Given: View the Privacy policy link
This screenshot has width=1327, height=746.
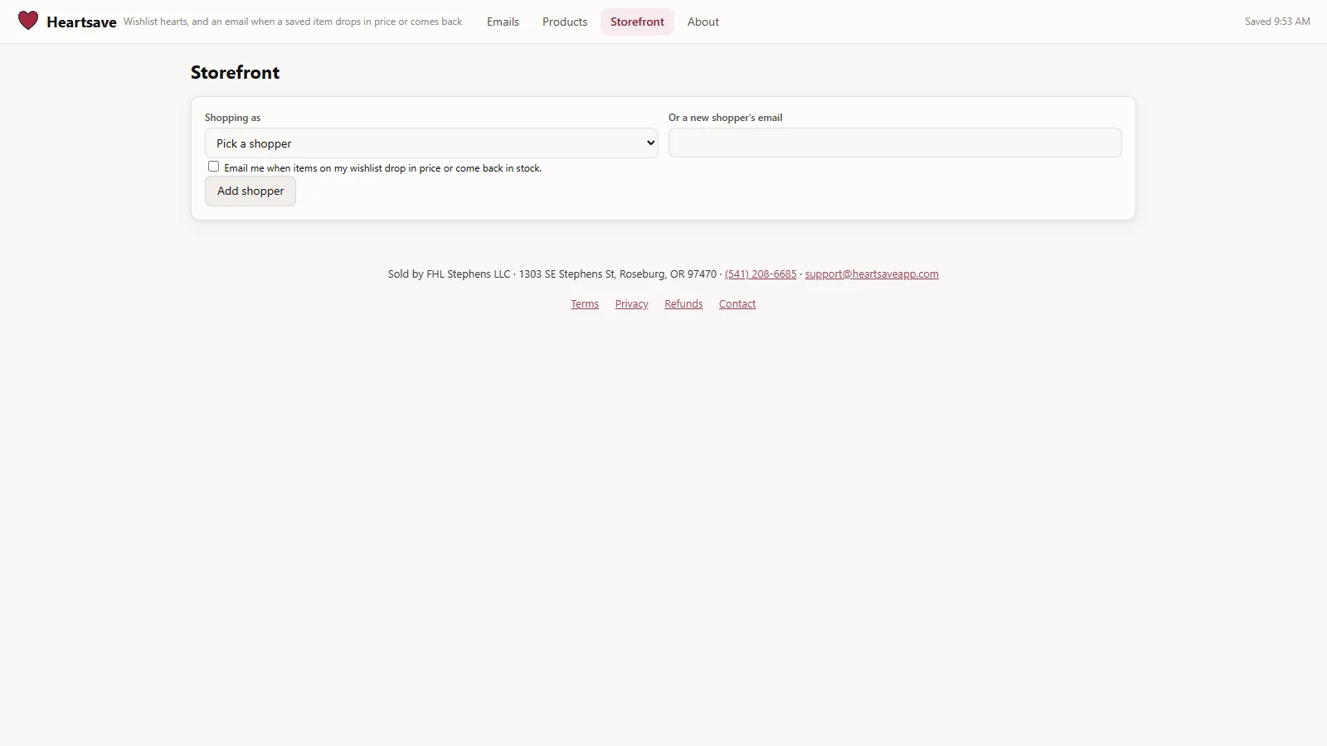Looking at the screenshot, I should pyautogui.click(x=632, y=304).
